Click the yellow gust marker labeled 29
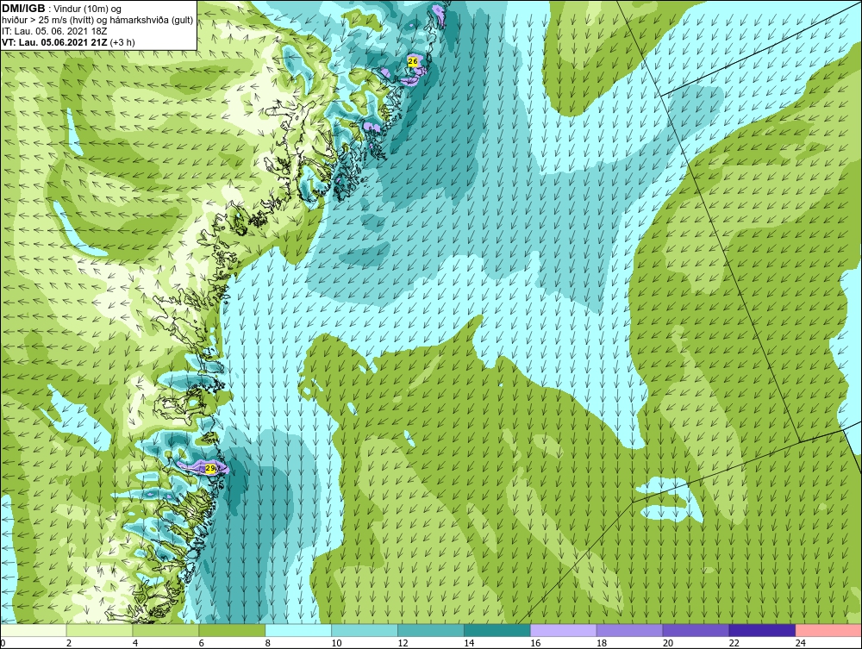This screenshot has height=649, width=862. pos(210,468)
